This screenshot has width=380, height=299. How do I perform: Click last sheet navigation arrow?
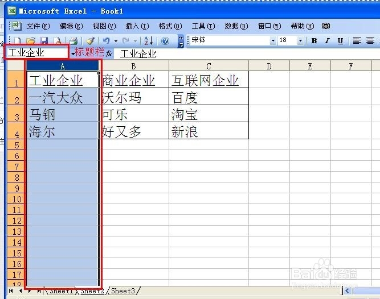pyautogui.click(x=39, y=291)
